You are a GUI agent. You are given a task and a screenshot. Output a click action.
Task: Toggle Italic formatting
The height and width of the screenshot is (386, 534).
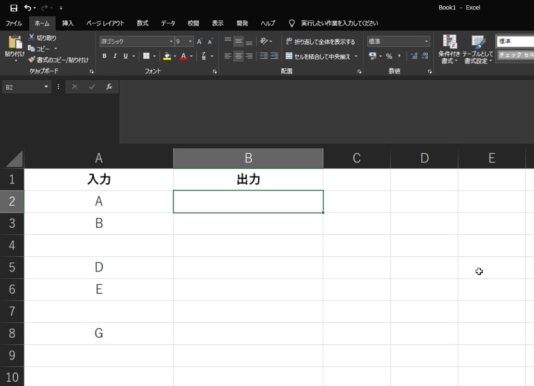[115, 56]
